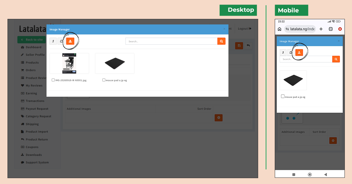Open Product Import in the sidebar

coord(37,132)
